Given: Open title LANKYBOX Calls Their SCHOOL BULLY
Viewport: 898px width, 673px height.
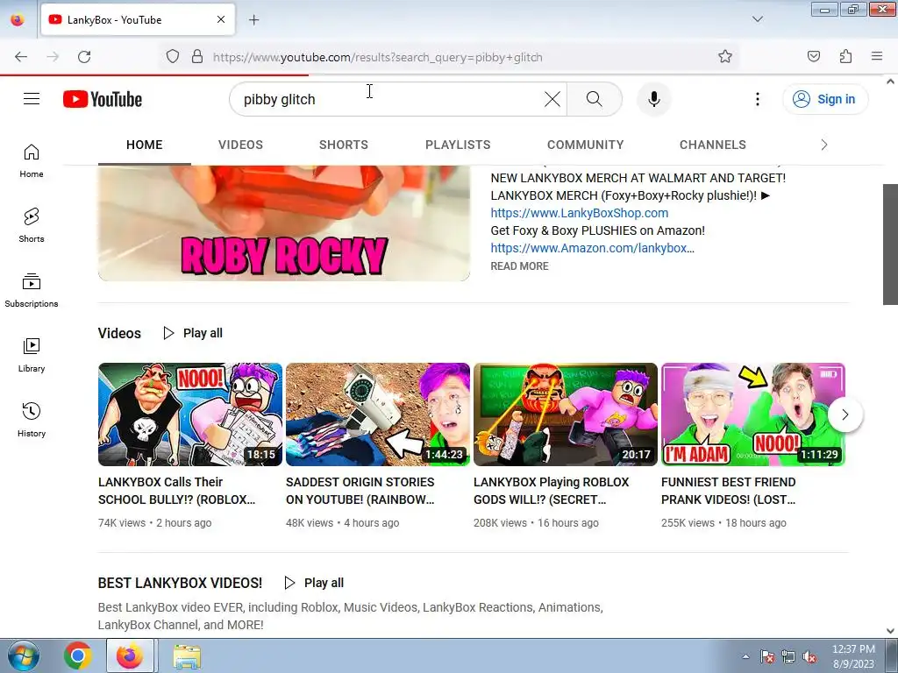Looking at the screenshot, I should click(177, 491).
